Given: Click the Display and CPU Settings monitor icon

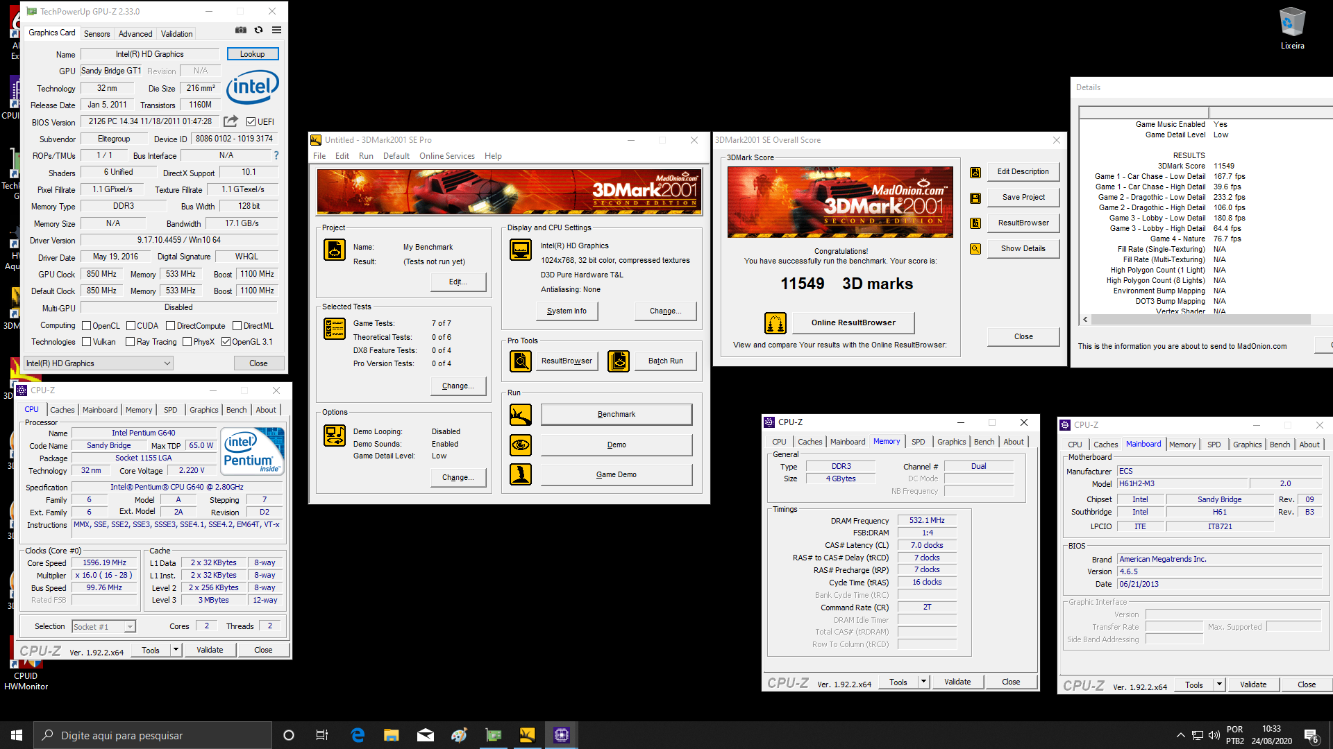Looking at the screenshot, I should point(521,250).
